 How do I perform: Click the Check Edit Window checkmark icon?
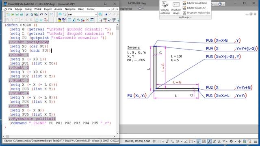pos(109,20)
